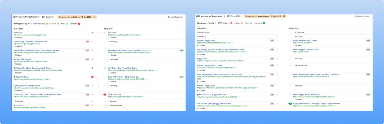
Task: Open Vice Golf Clubs Drivers, Woods, Irons result
Action: click(x=36, y=50)
